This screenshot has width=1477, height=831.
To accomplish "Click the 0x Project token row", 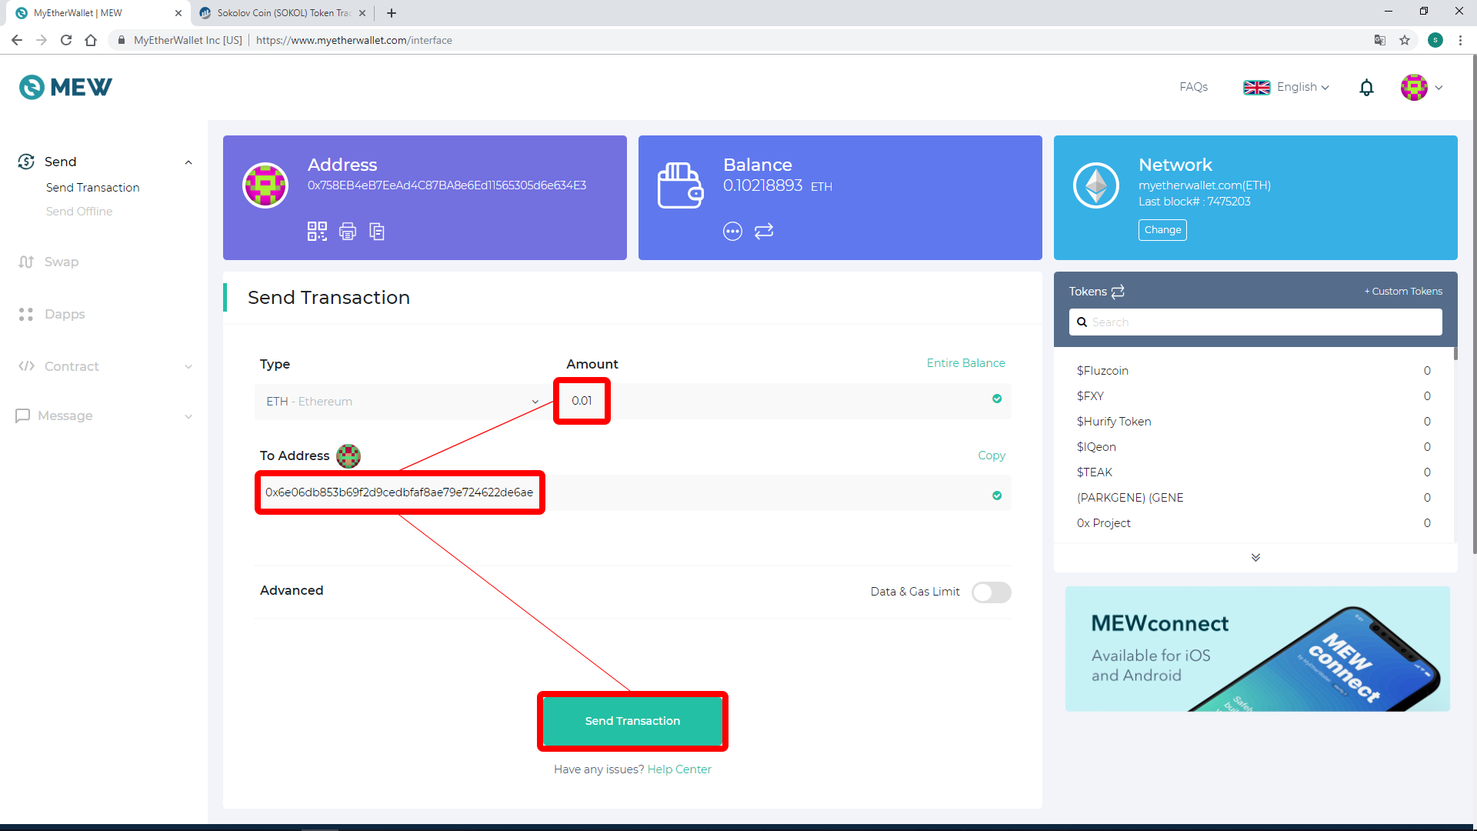I will tap(1254, 523).
